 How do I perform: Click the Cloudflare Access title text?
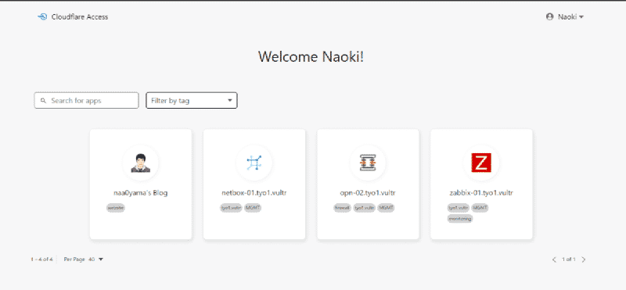tap(80, 16)
